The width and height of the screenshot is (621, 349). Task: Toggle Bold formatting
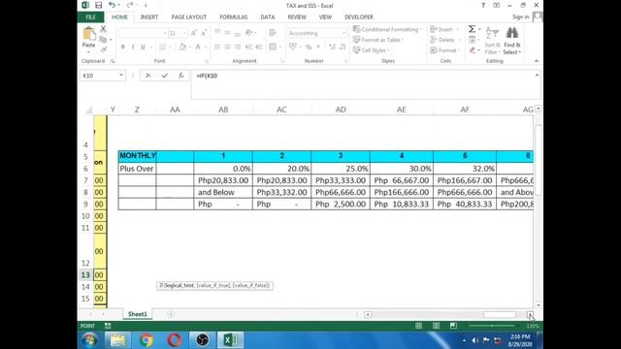123,48
